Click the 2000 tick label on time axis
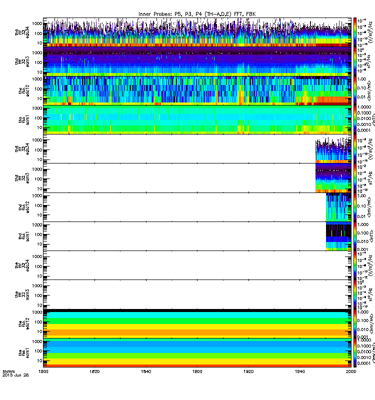Screen dimensions: 375x400 click(x=351, y=371)
